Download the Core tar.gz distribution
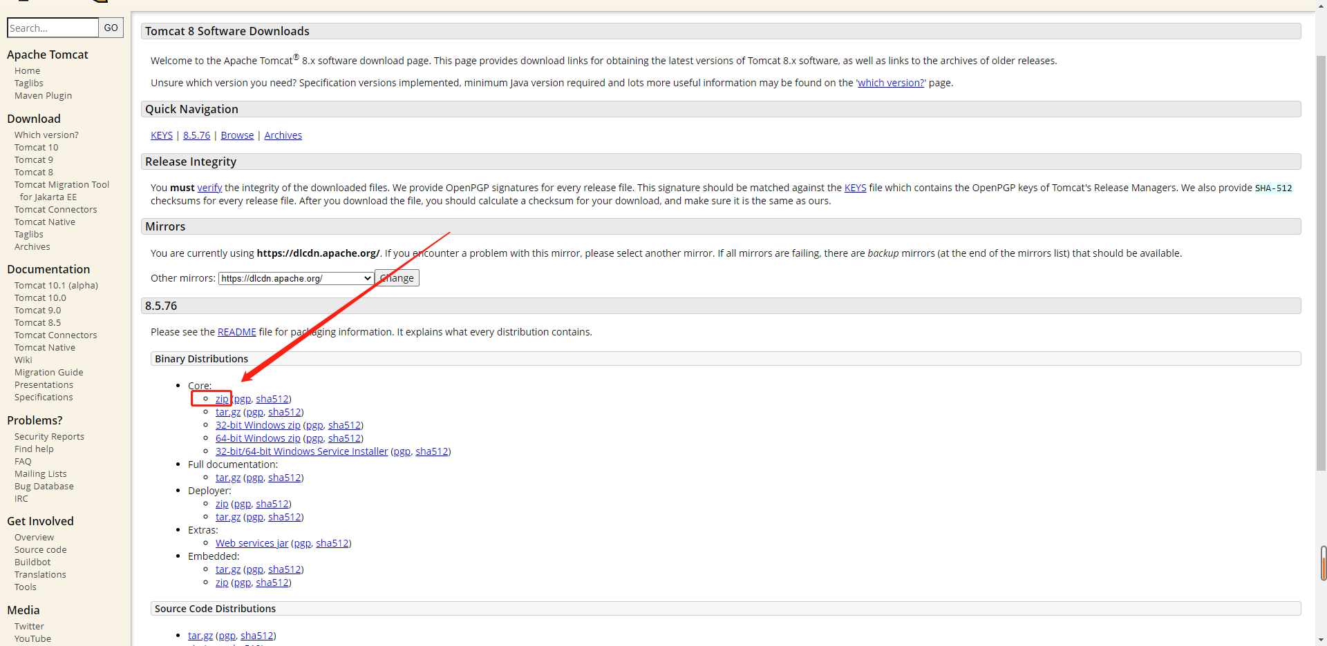This screenshot has height=646, width=1327. click(x=228, y=412)
